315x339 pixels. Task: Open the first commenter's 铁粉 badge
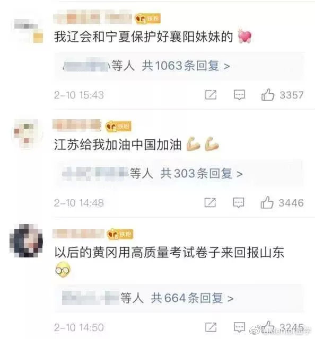147,19
